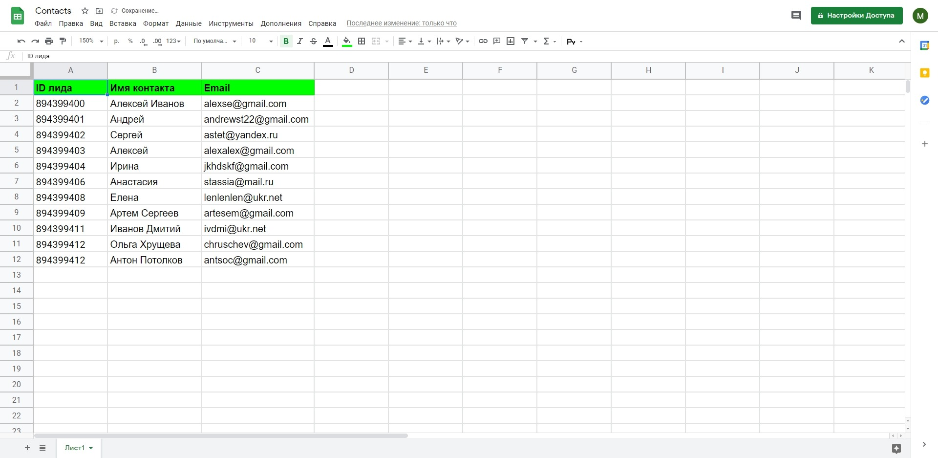Click the Merge cells icon
This screenshot has height=458, width=938.
(x=376, y=41)
